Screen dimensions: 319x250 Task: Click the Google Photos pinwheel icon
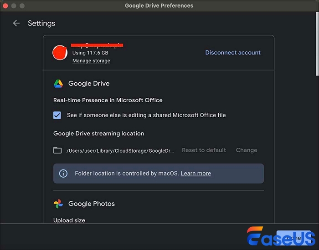(58, 204)
